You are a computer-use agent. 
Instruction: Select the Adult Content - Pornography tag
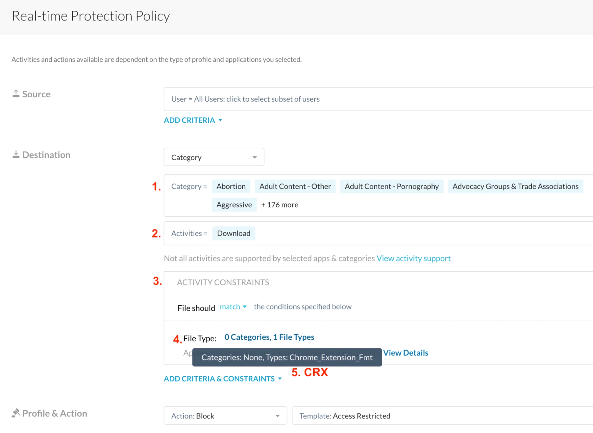[x=391, y=186]
